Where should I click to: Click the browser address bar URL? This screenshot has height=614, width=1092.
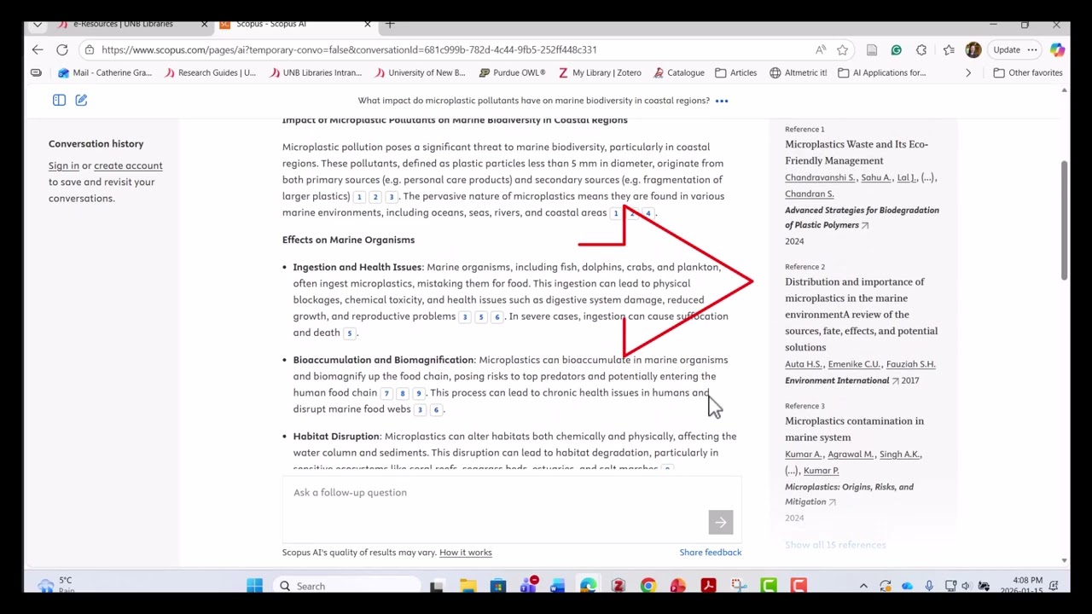point(349,50)
